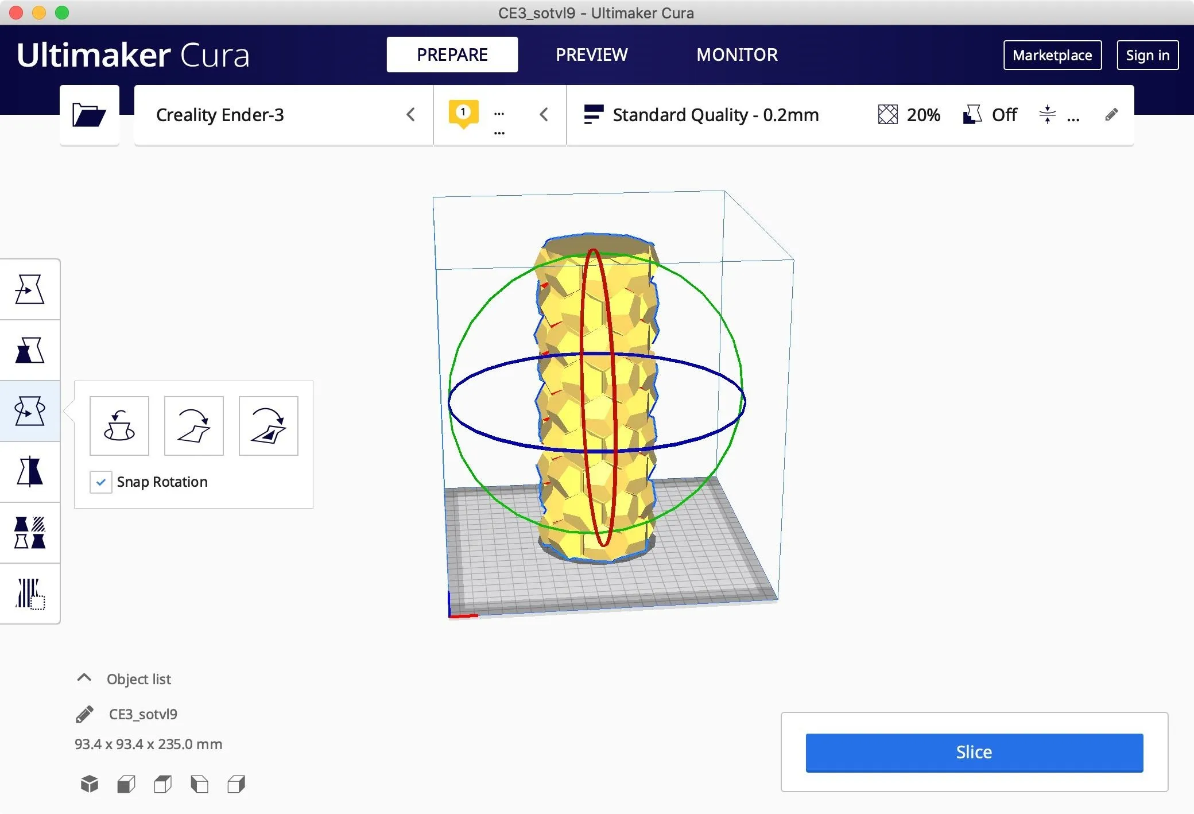Expand the Creality Ender-3 printer selector
The image size is (1194, 814).
pos(284,115)
